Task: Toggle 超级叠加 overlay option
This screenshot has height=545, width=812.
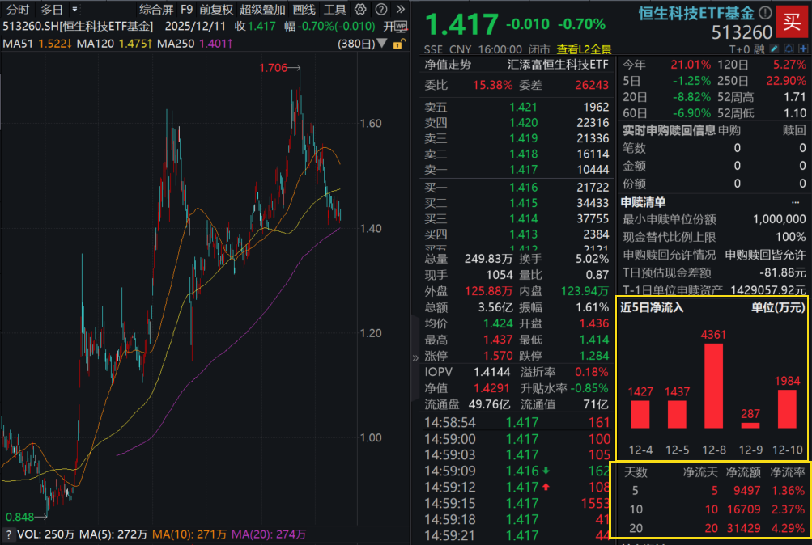Action: click(x=262, y=10)
